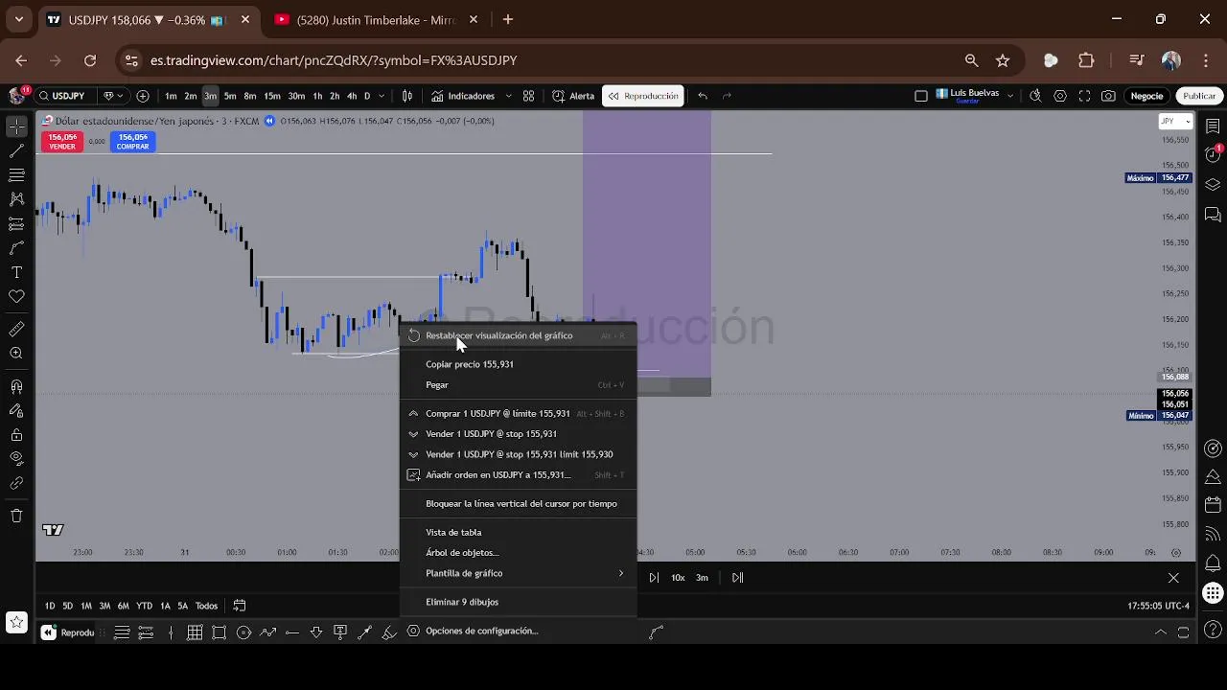Toggle the Reproducción replay mode button

[x=642, y=96]
